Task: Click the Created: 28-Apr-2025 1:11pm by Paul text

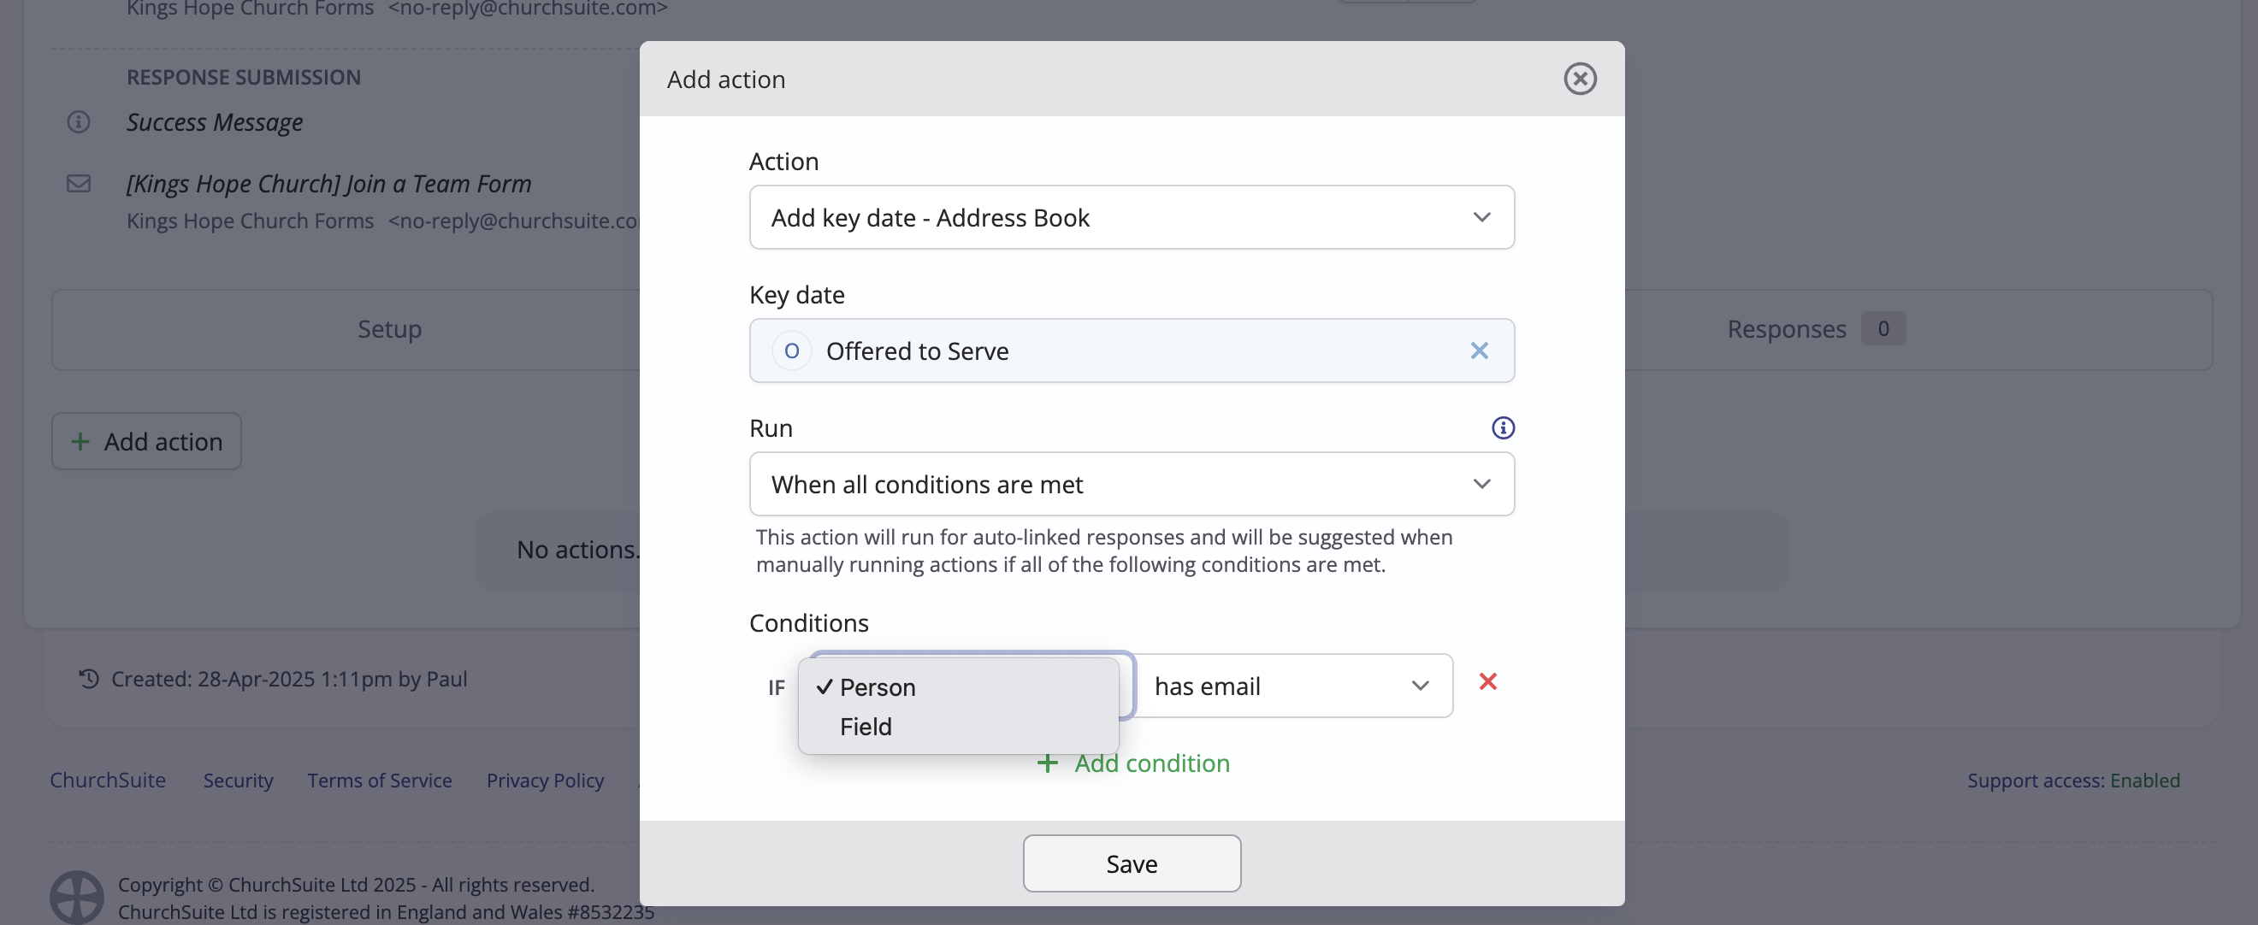Action: coord(288,679)
